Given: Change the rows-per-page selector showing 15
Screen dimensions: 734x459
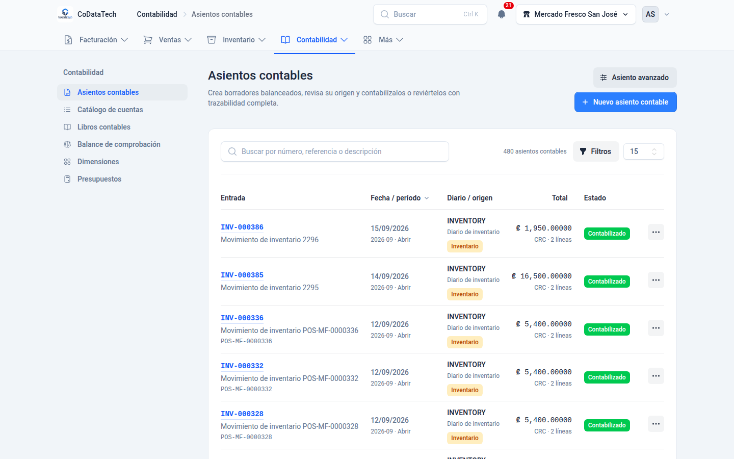Looking at the screenshot, I should [x=644, y=151].
